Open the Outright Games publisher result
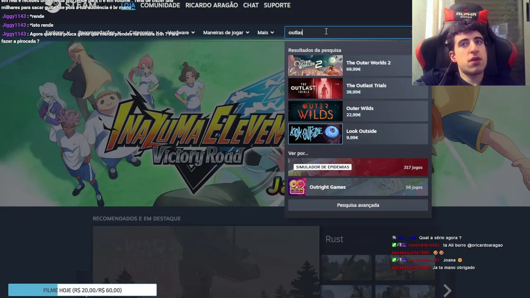The width and height of the screenshot is (530, 298). [358, 187]
